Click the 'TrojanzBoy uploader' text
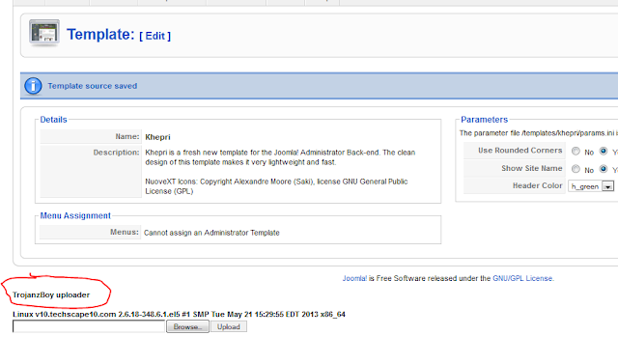The height and width of the screenshot is (364, 618). 51,294
